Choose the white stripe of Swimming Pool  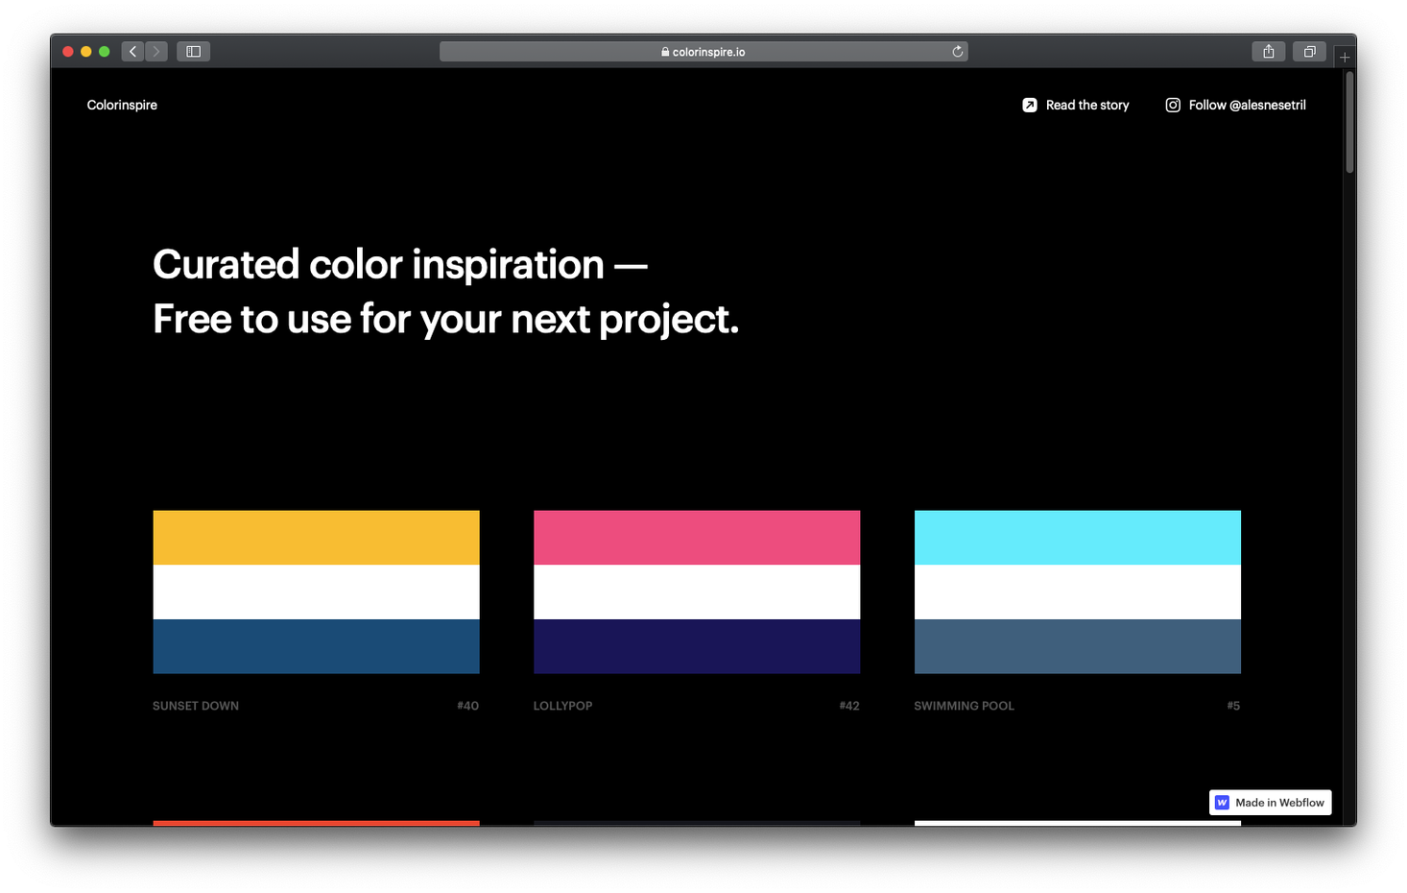[1078, 591]
